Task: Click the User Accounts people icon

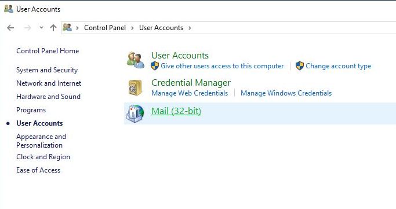Action: [x=135, y=60]
